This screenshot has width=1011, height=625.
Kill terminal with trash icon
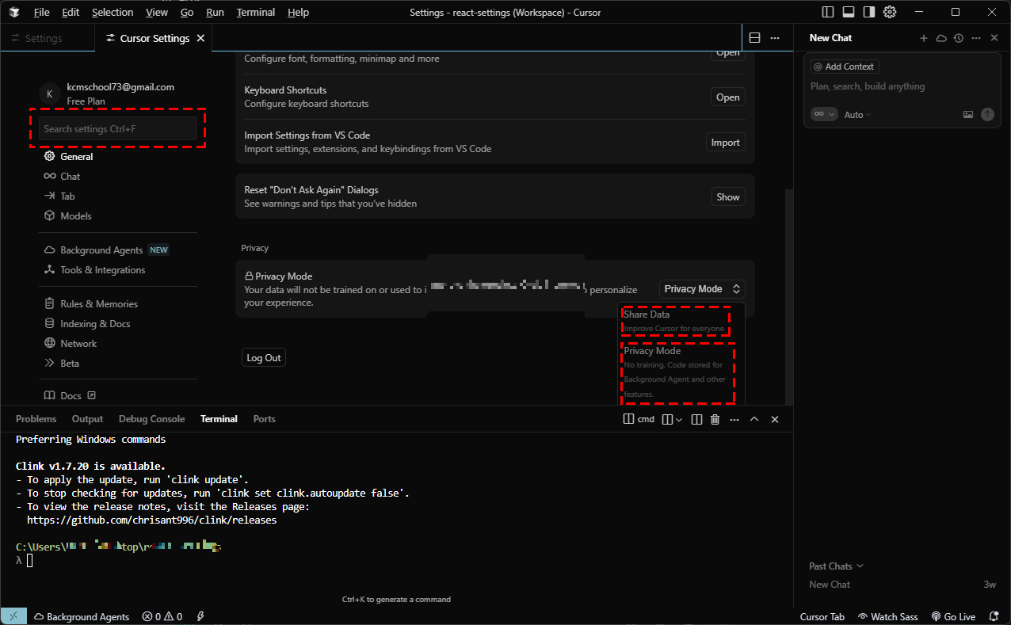pyautogui.click(x=715, y=419)
